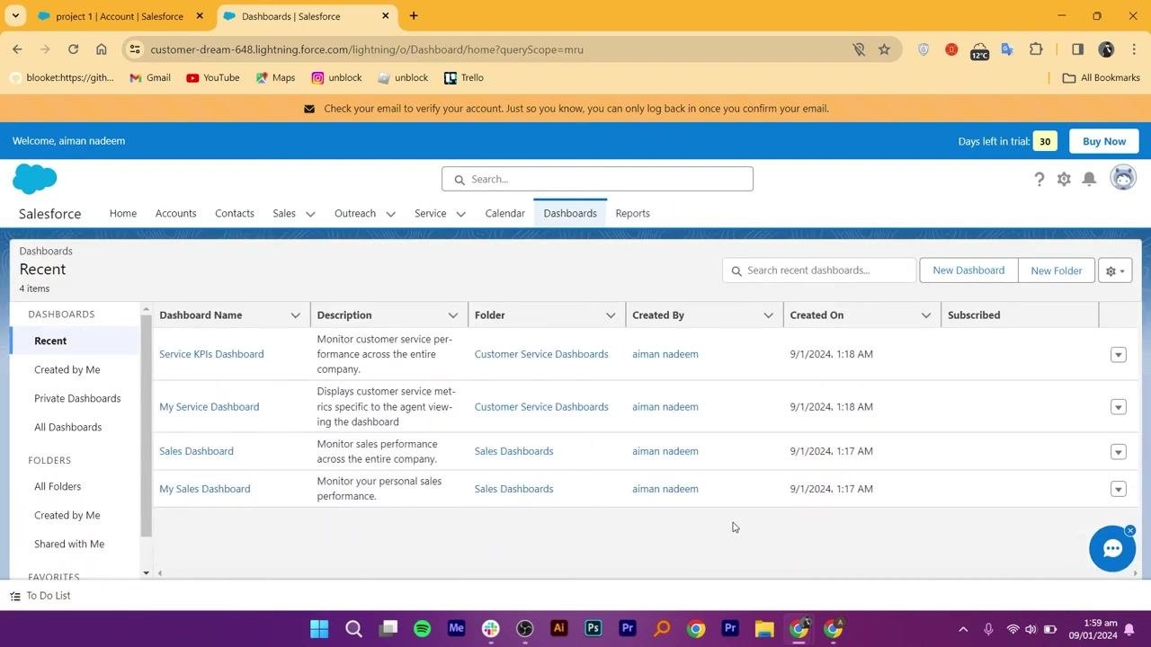Open Description column dropdown arrow
The width and height of the screenshot is (1151, 647).
click(x=453, y=315)
